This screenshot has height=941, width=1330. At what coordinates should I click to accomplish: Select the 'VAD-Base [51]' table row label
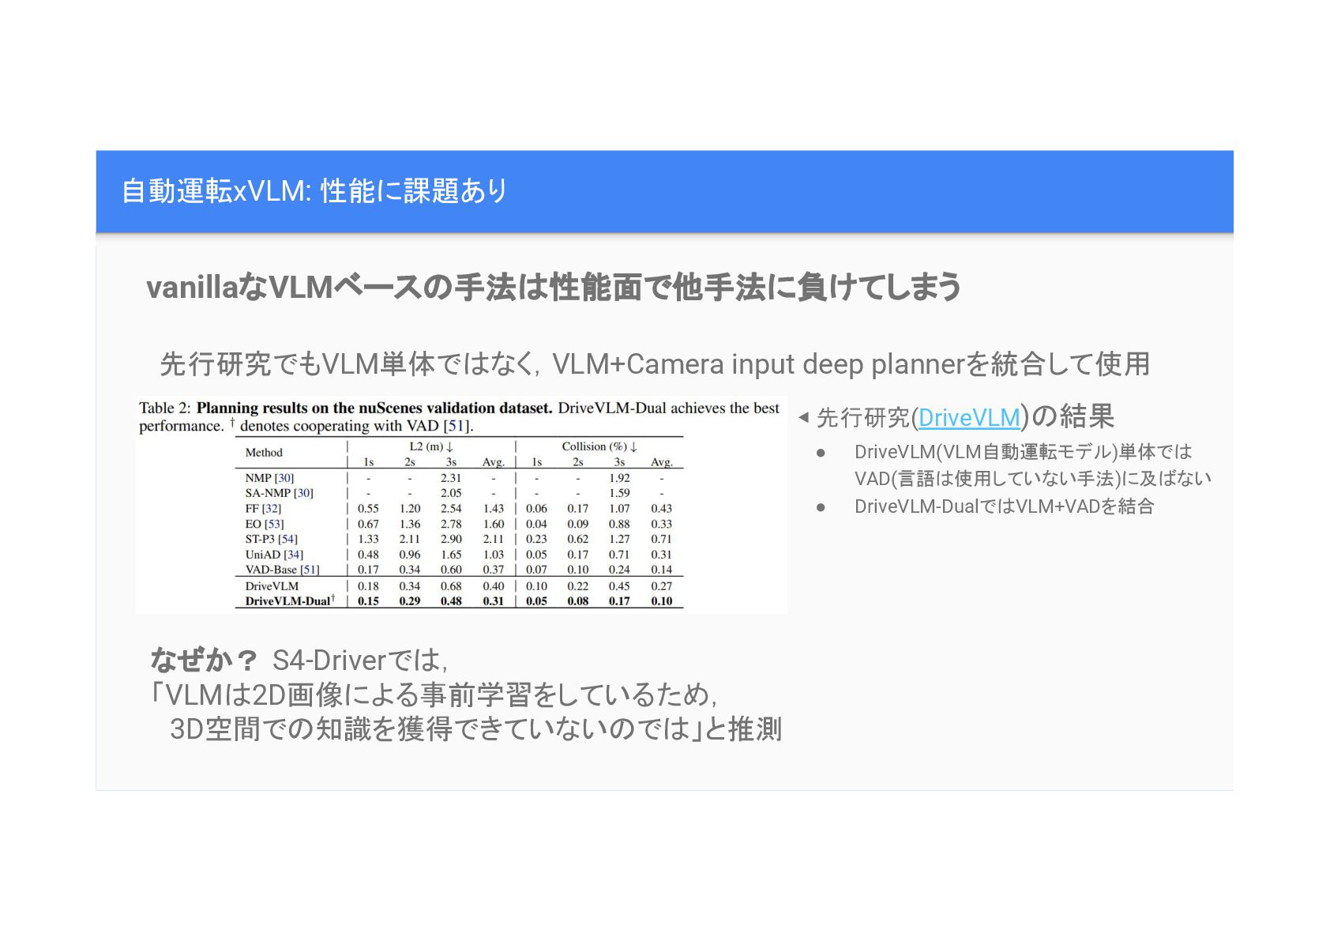[x=283, y=570]
